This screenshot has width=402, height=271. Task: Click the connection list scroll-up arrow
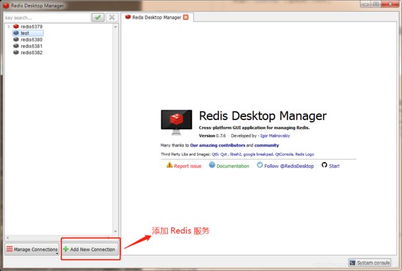point(116,27)
